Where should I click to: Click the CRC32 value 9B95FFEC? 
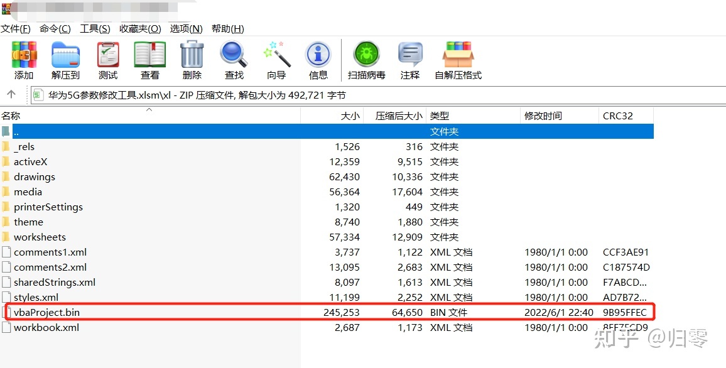[x=625, y=313]
